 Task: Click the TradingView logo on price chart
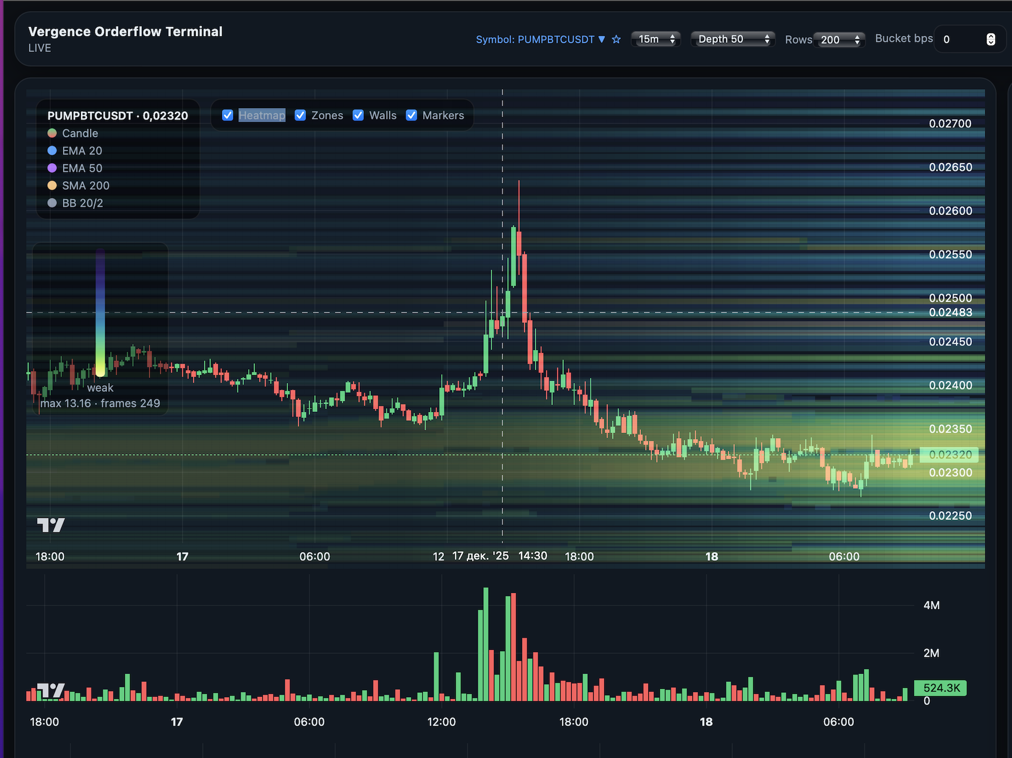coord(51,524)
